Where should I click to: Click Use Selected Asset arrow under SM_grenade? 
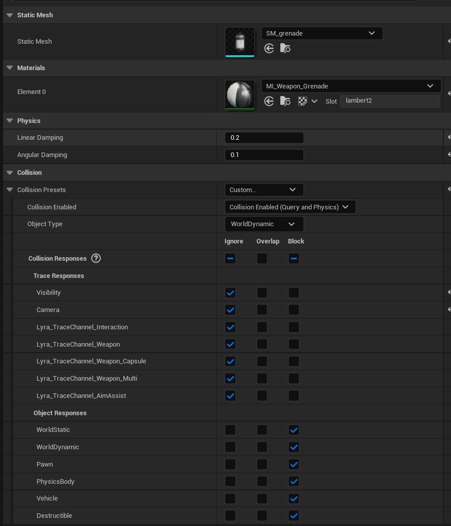pyautogui.click(x=269, y=48)
